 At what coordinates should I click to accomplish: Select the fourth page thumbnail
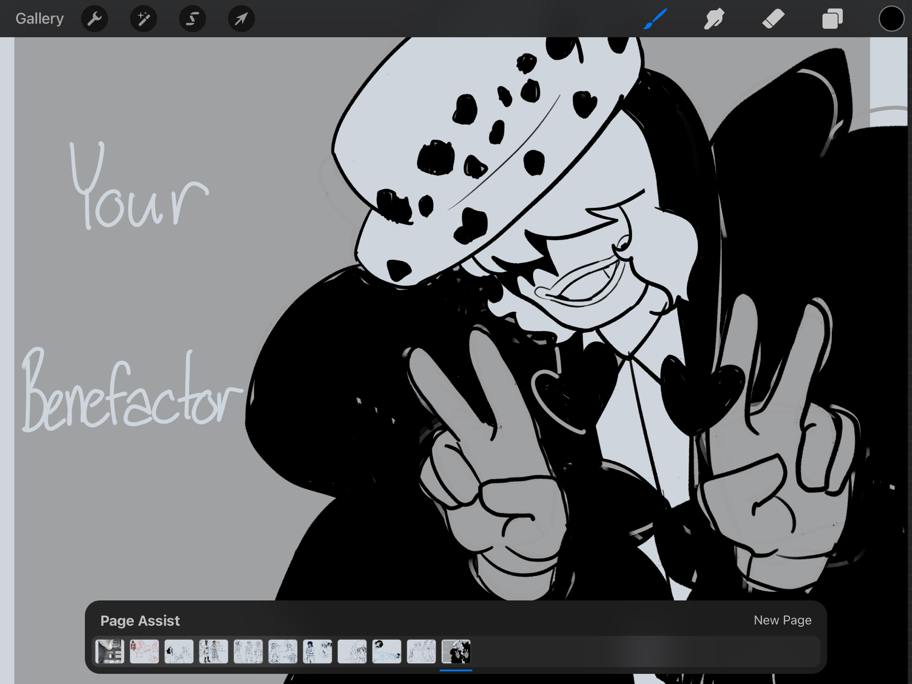[213, 651]
